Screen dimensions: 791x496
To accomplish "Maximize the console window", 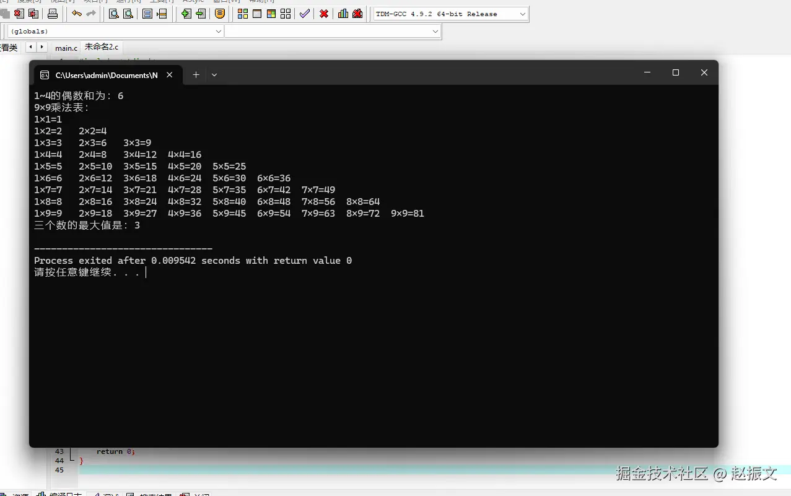I will coord(676,72).
